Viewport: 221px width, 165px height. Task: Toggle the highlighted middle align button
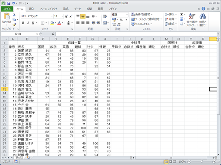click(83, 16)
